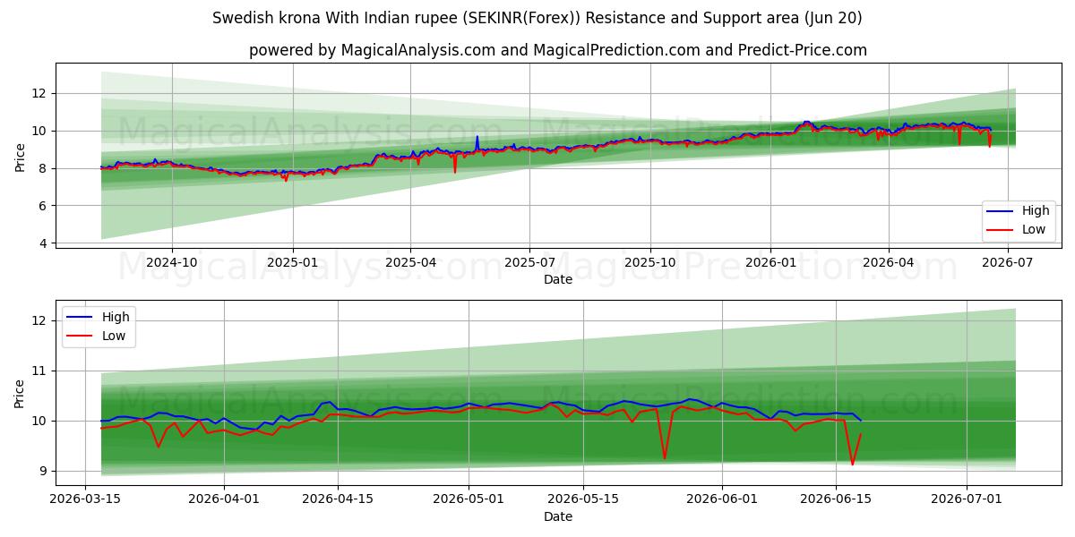Viewport: 1075px width, 537px height.
Task: Click the '4' y-axis tick on top chart
Action: tap(44, 243)
